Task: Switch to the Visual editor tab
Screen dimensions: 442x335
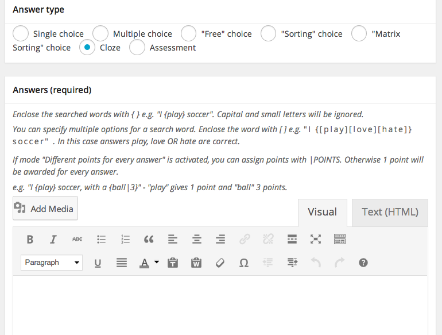Action: point(322,212)
